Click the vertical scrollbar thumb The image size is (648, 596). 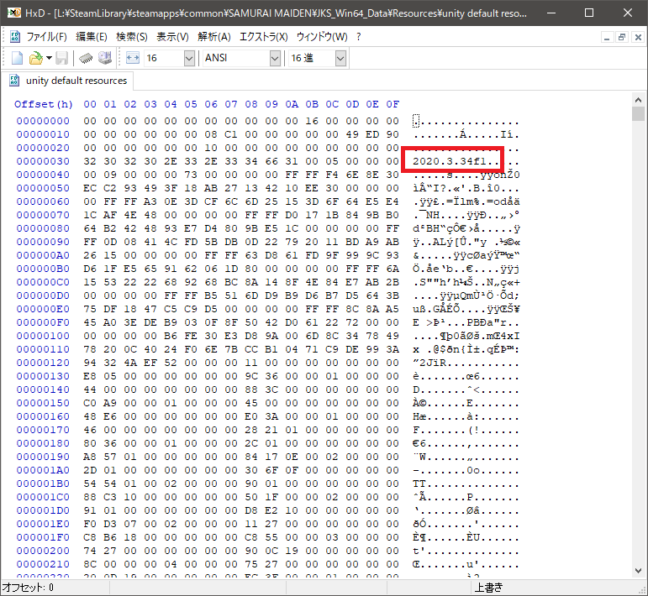(x=638, y=113)
